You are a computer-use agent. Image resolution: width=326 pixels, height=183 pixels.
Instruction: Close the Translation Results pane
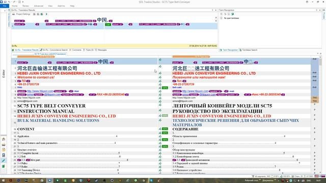(x=216, y=10)
